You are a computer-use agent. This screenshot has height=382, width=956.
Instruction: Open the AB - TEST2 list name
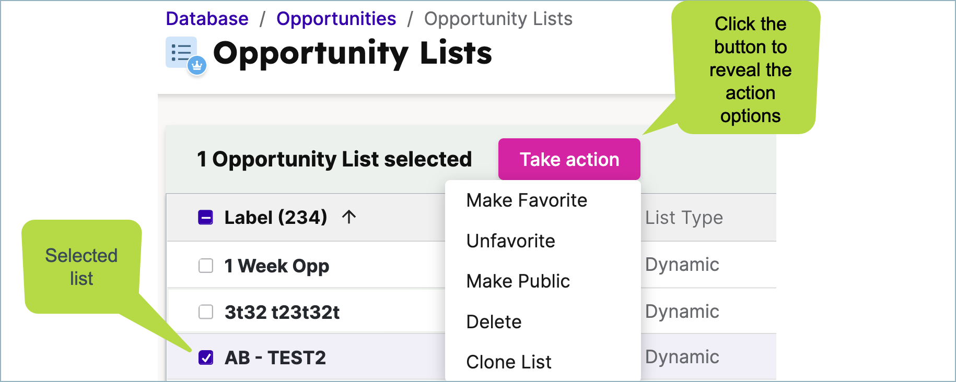pos(275,358)
